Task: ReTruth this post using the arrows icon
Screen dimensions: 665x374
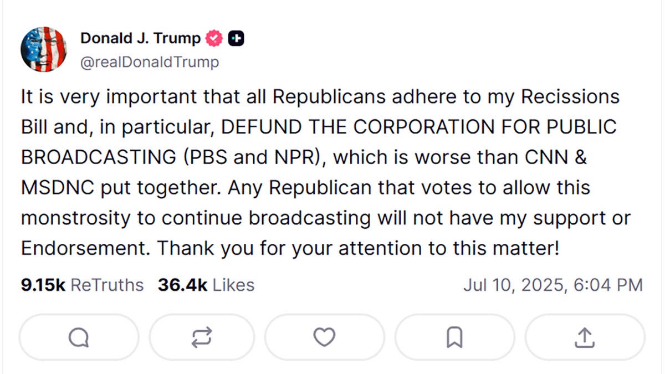Action: (x=202, y=337)
